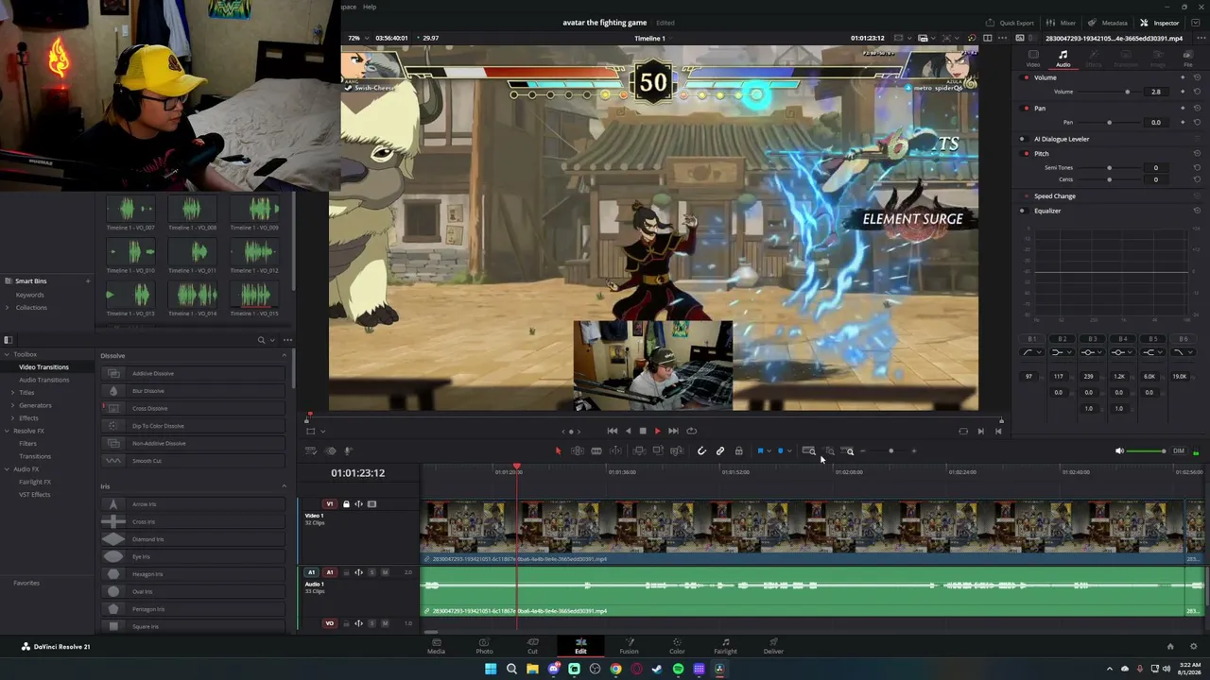Mute the viewer speaker volume icon

click(1120, 451)
